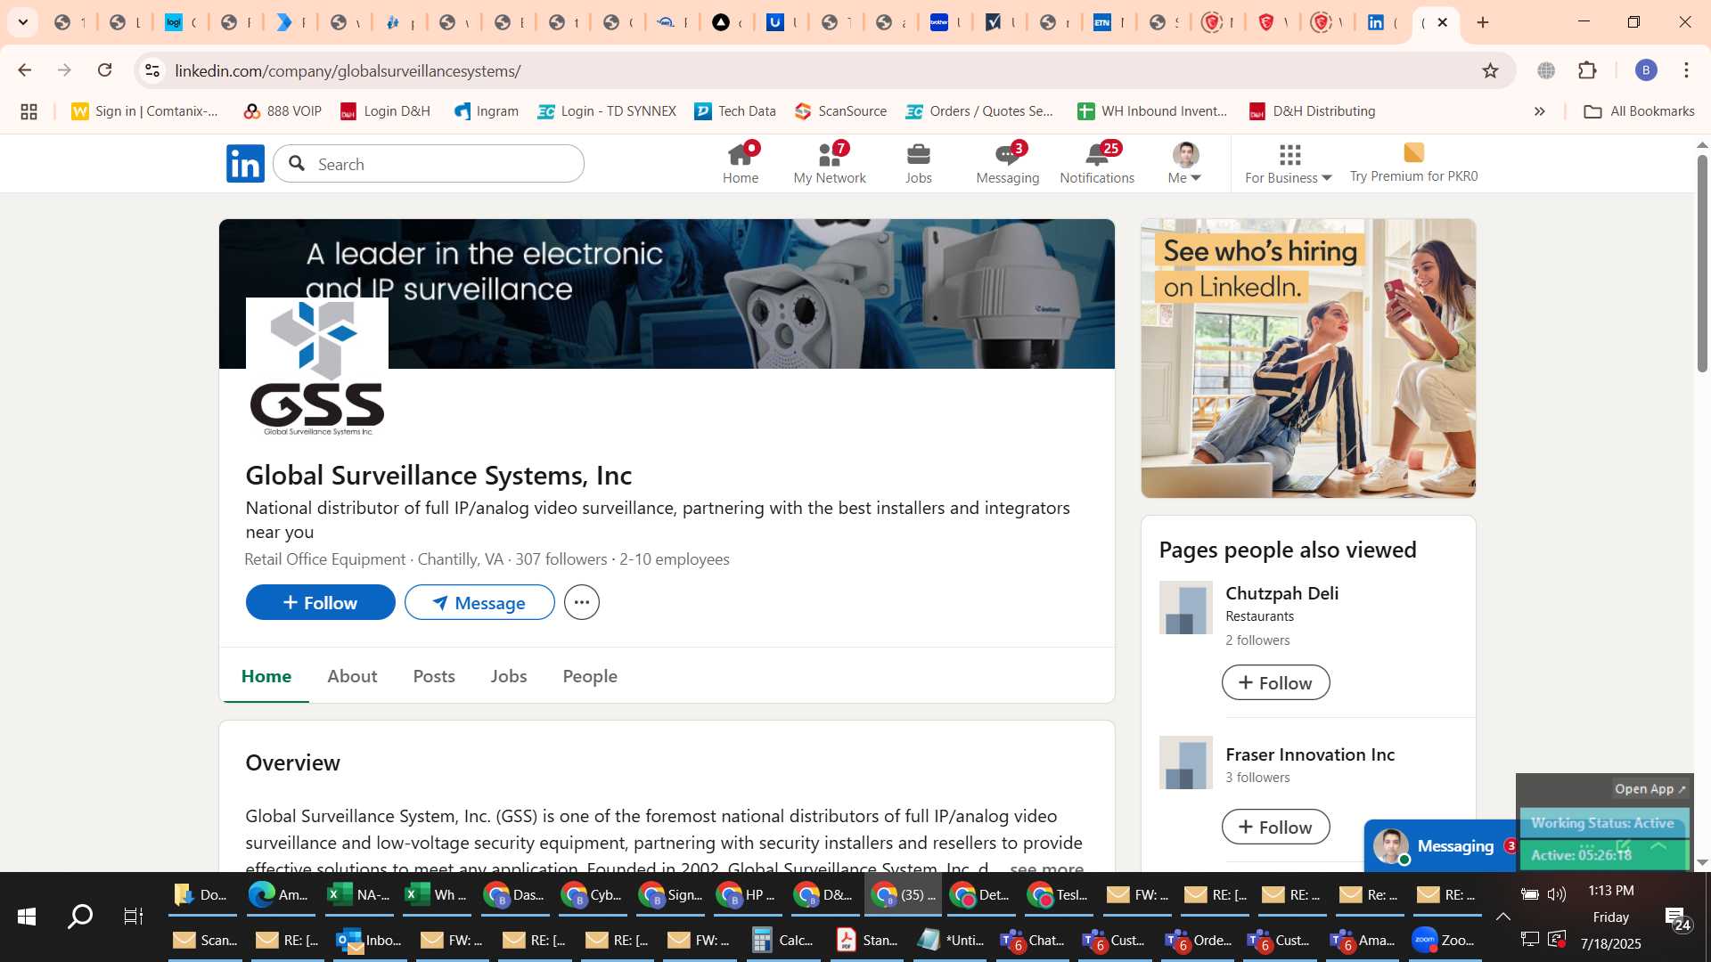1711x962 pixels.
Task: Click the LinkedIn logo
Action: click(245, 164)
